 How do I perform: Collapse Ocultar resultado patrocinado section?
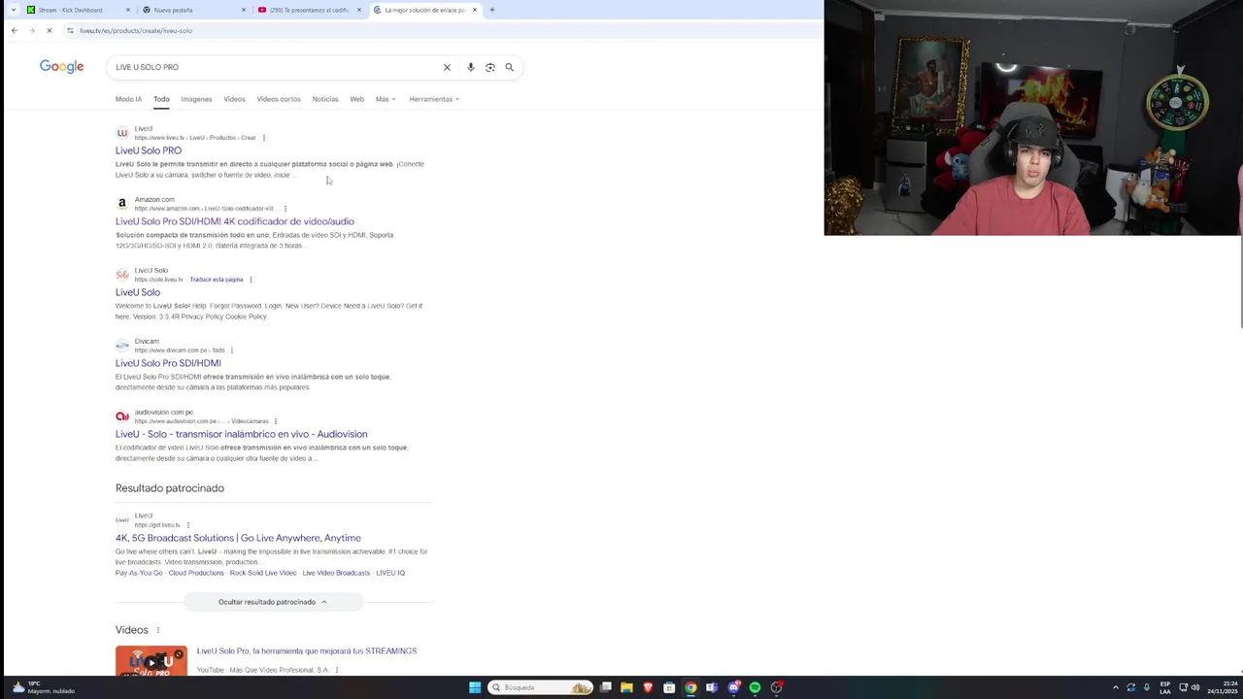(273, 602)
